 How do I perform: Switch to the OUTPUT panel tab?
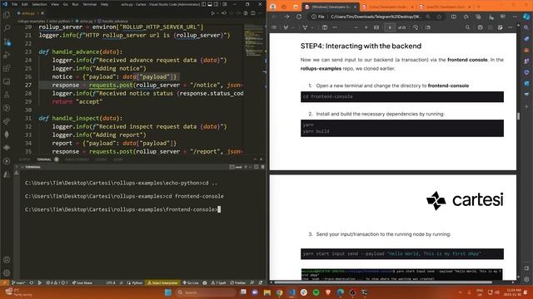(x=24, y=159)
